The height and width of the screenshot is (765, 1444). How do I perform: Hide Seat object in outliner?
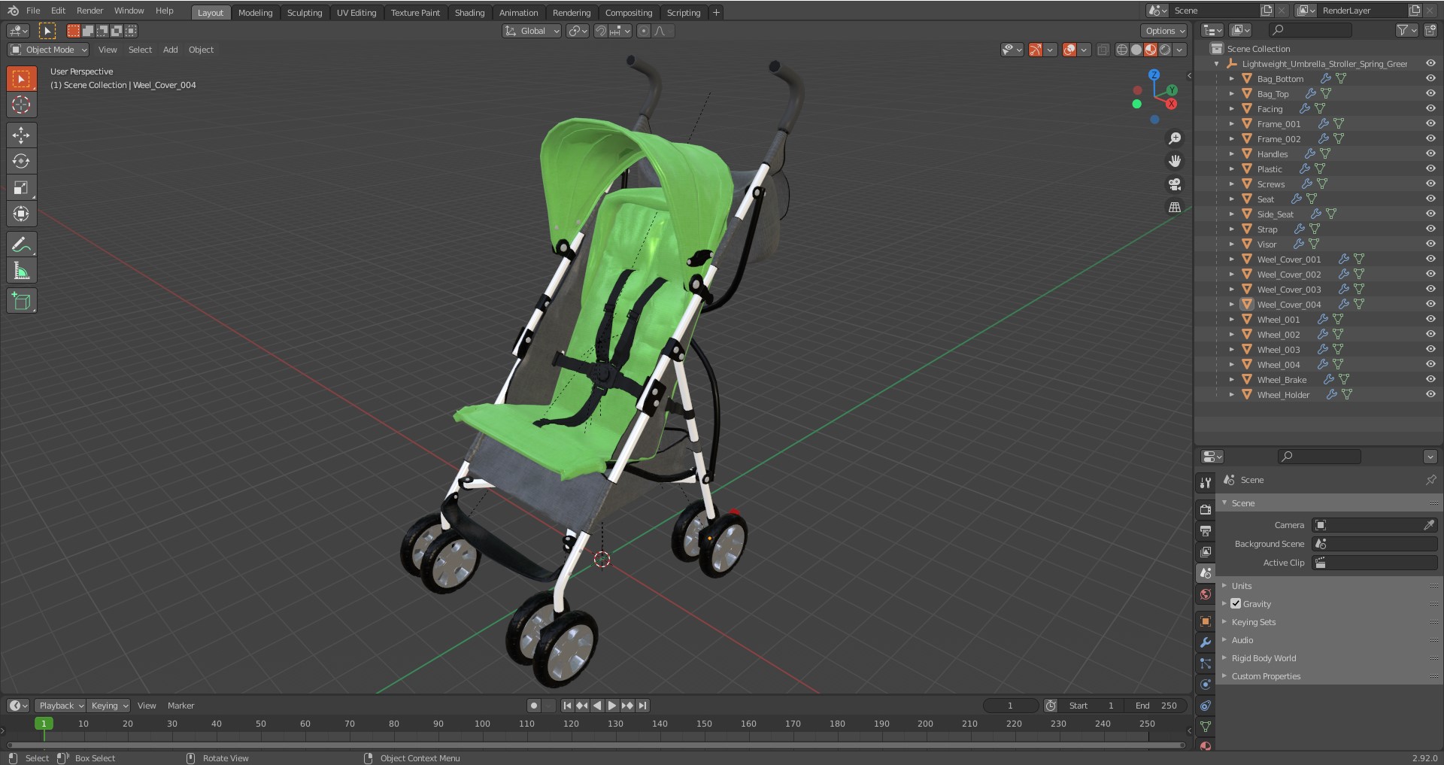[1430, 199]
